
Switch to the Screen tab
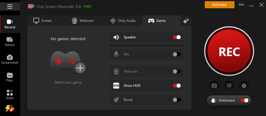pos(43,21)
